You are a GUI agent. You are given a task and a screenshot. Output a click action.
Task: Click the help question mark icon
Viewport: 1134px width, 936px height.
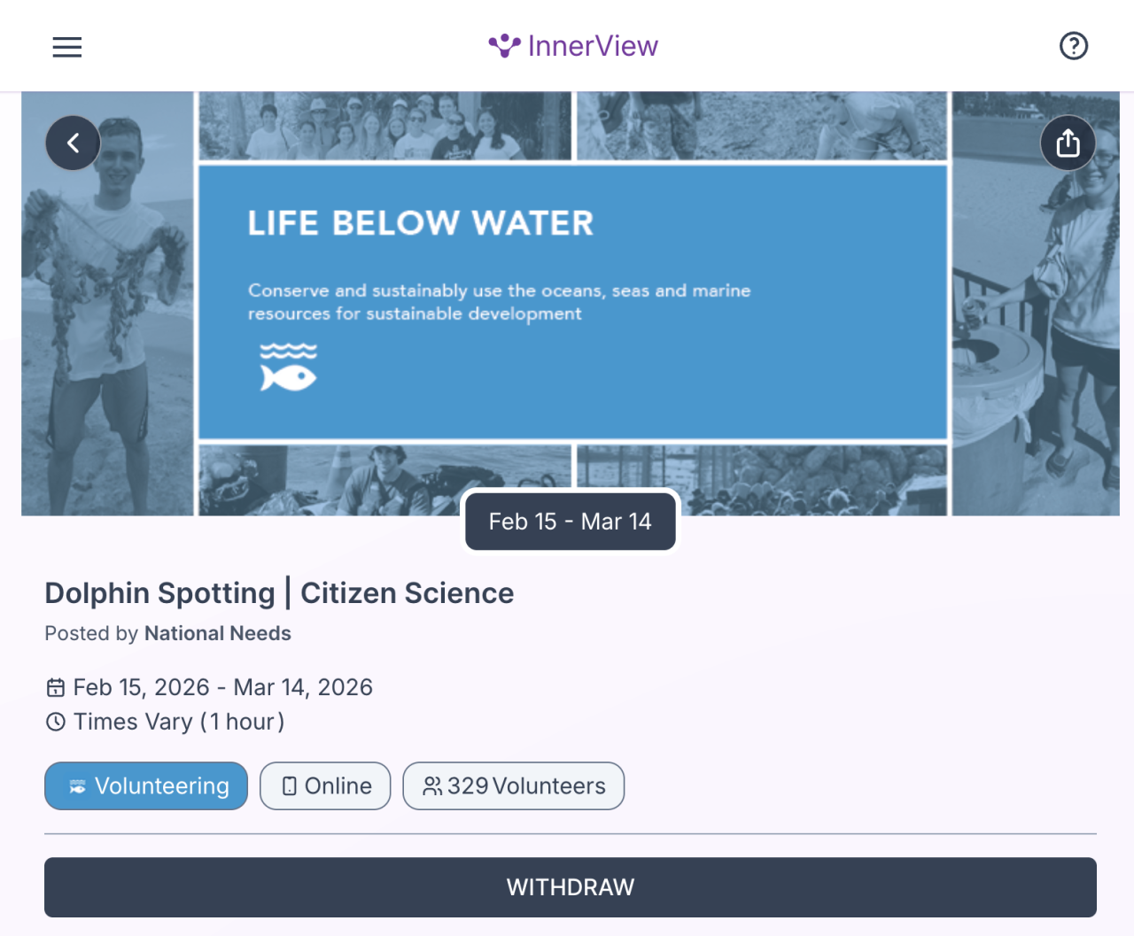pyautogui.click(x=1074, y=46)
